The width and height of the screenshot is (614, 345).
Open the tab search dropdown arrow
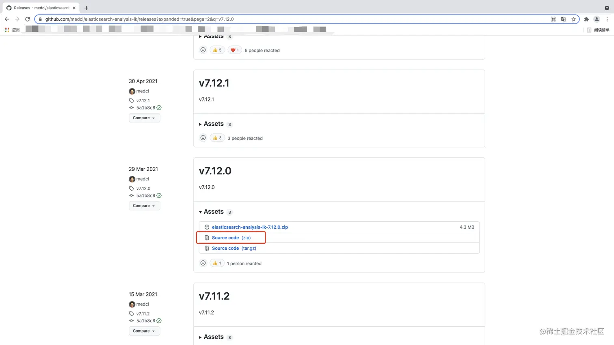coord(607,8)
